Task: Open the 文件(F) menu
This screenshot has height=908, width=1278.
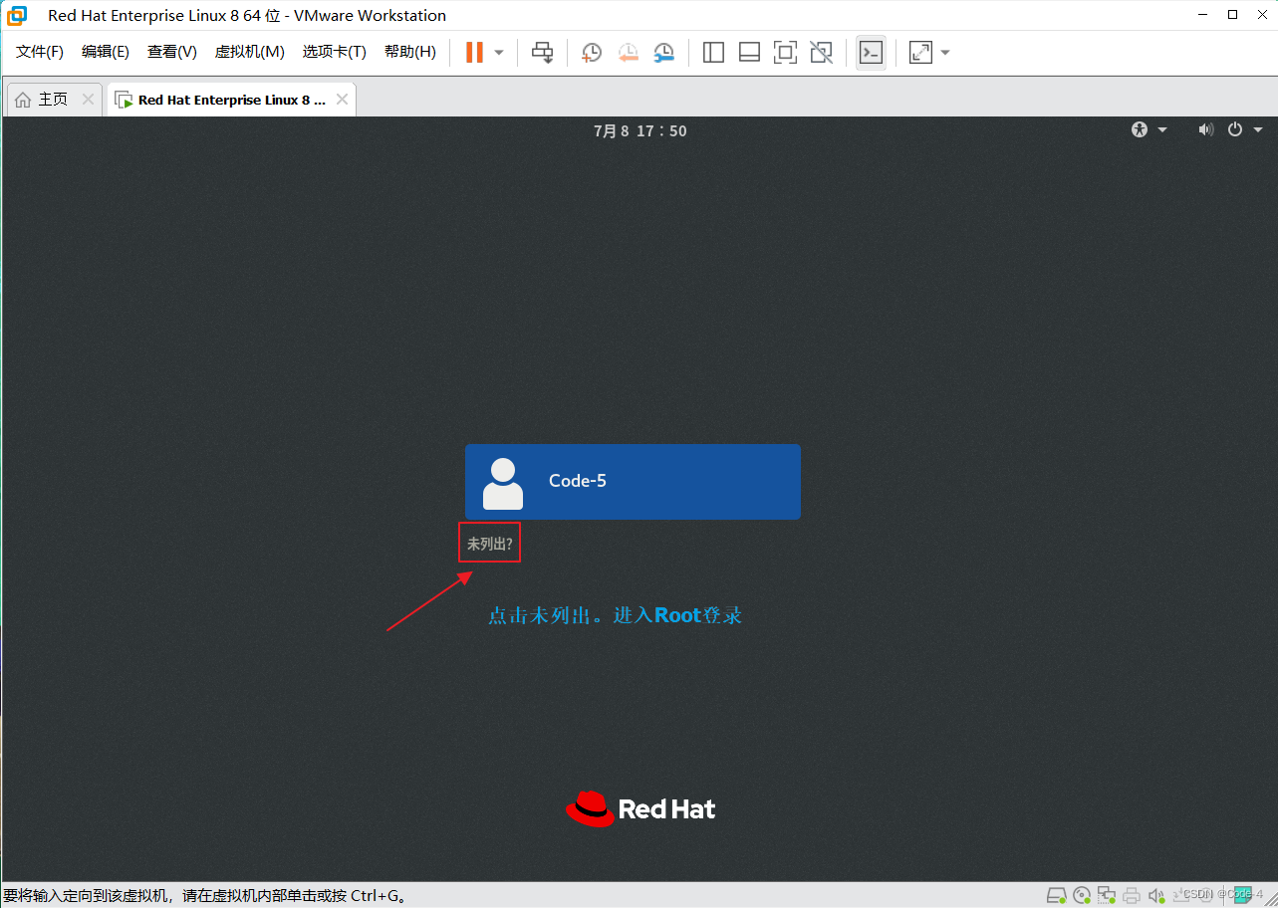Action: click(40, 52)
